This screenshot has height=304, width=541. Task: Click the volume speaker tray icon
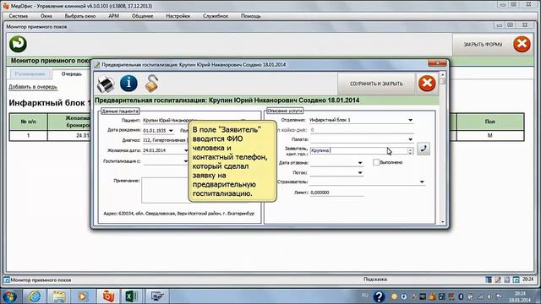tap(489, 296)
